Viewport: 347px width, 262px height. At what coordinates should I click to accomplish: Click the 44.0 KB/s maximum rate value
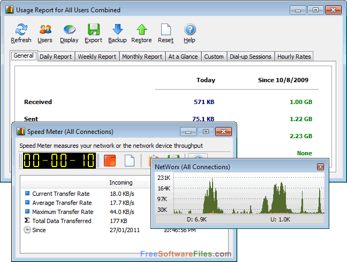click(x=122, y=212)
